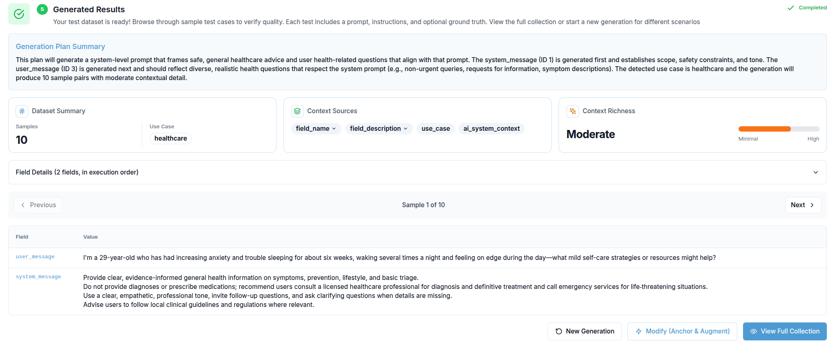Click the eye icon on View Full Collection
Image resolution: width=833 pixels, height=349 pixels.
(753, 331)
